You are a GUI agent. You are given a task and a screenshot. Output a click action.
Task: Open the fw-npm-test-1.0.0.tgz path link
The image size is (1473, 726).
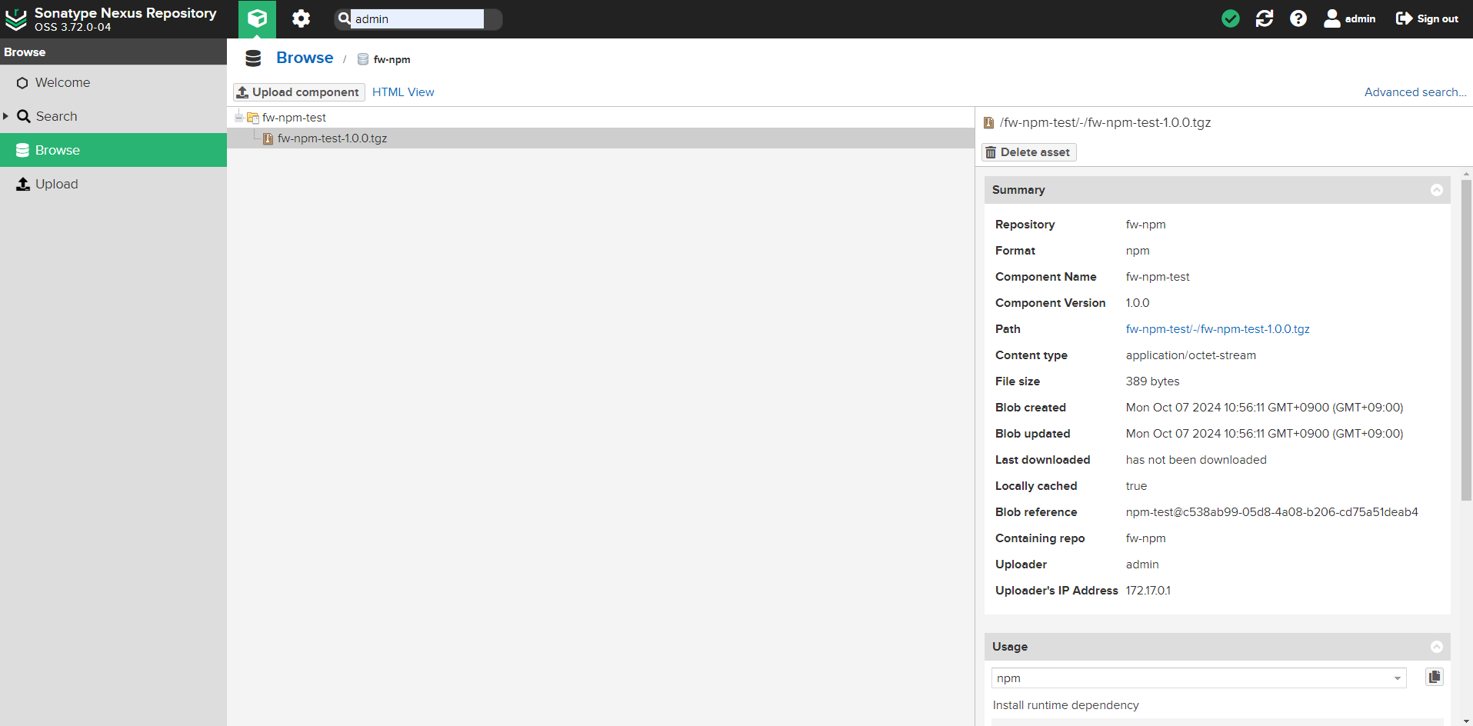coord(1218,329)
